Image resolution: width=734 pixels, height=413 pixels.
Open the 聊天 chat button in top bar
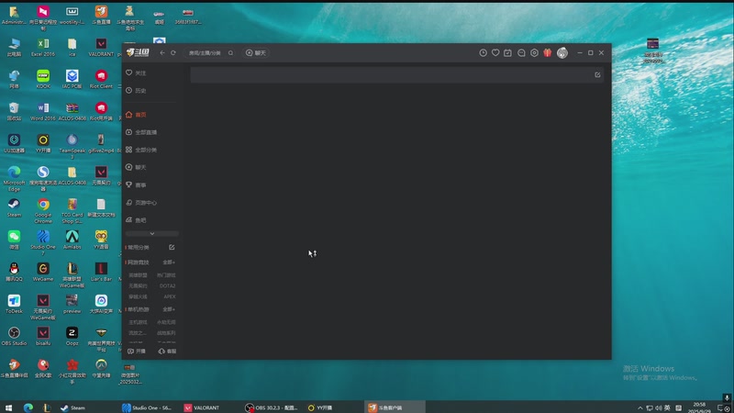[x=256, y=53]
